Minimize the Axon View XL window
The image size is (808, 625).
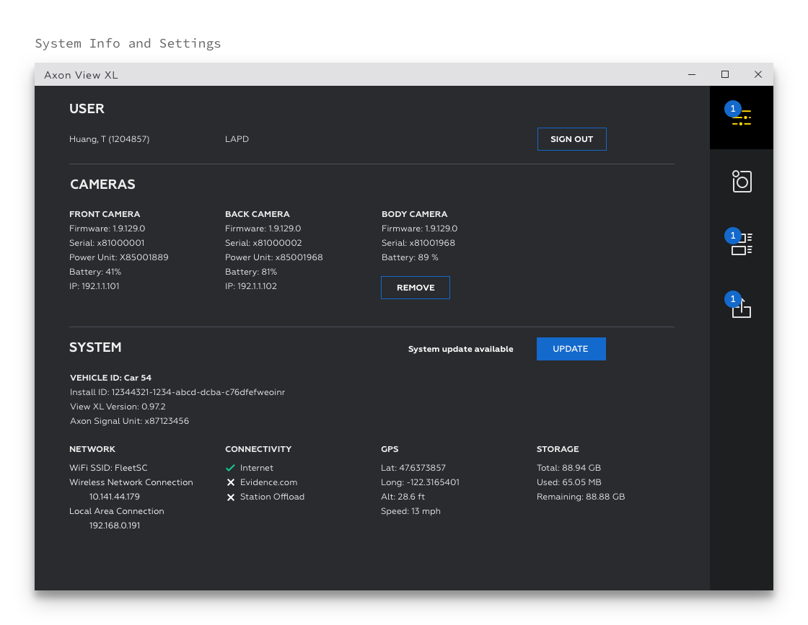click(x=692, y=75)
